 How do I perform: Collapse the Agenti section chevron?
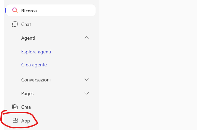pyautogui.click(x=87, y=38)
